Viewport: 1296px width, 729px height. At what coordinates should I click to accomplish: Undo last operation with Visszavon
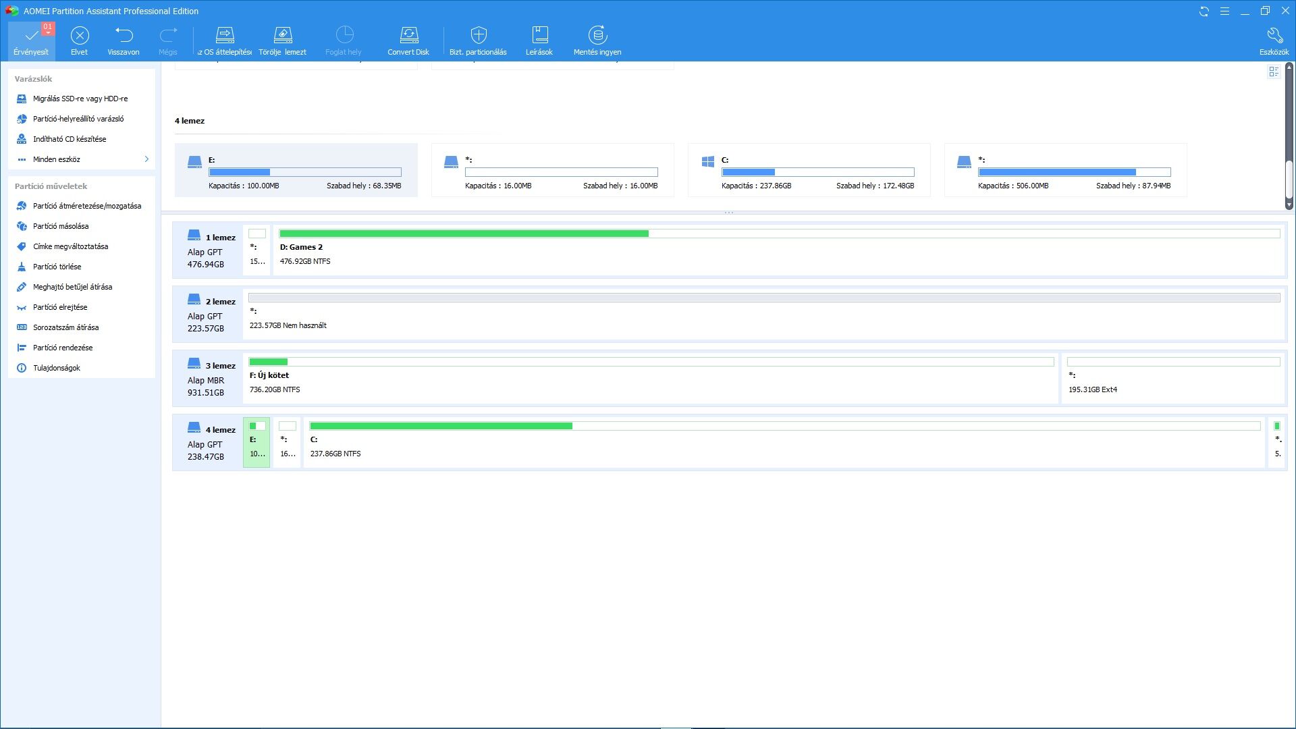pos(124,40)
